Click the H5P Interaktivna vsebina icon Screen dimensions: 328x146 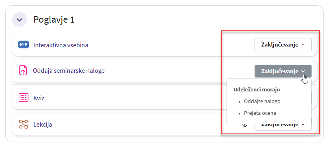(24, 45)
